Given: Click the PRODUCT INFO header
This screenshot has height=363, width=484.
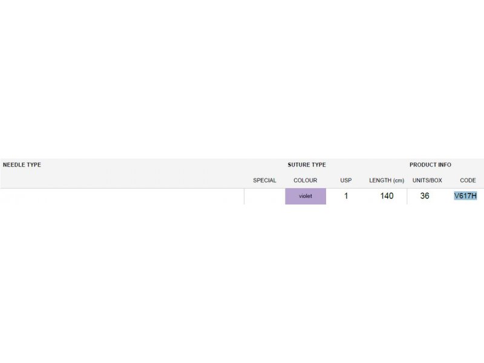Looking at the screenshot, I should pyautogui.click(x=430, y=165).
